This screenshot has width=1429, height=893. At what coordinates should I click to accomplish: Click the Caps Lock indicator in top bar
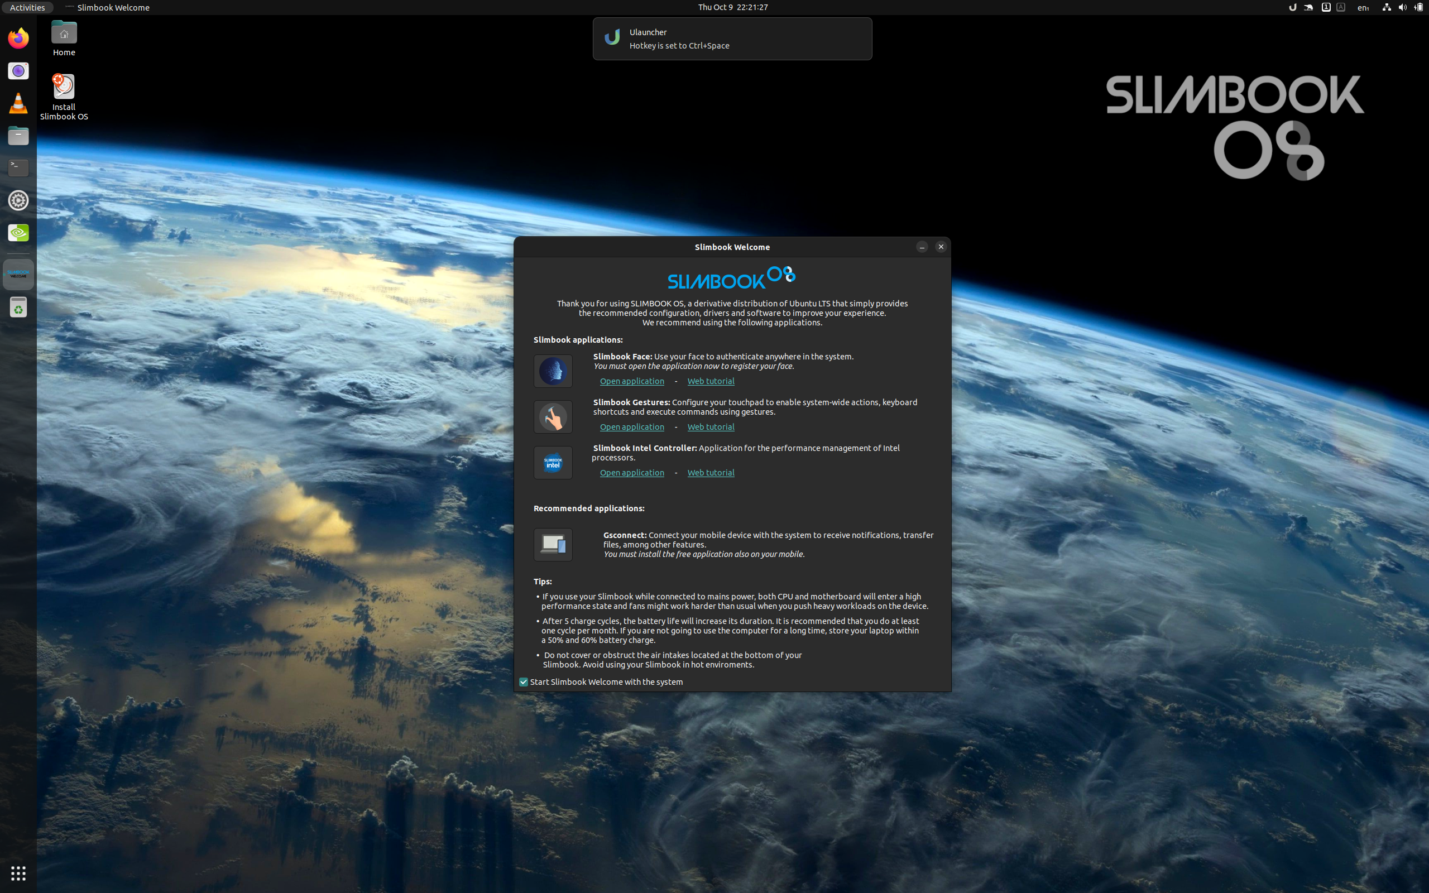click(x=1340, y=8)
